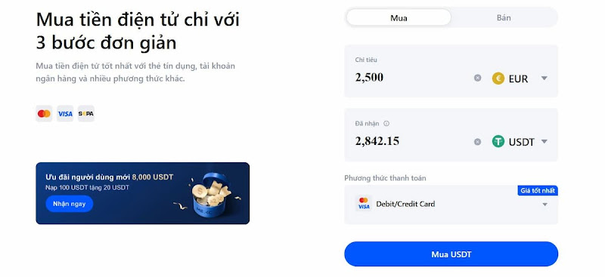The width and height of the screenshot is (605, 277).
Task: Click the card icon beside Debit/Credit Card
Action: coord(364,204)
